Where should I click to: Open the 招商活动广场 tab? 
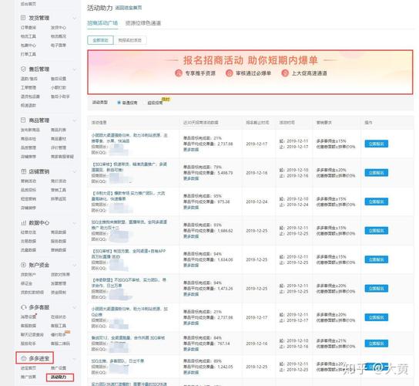coord(102,23)
